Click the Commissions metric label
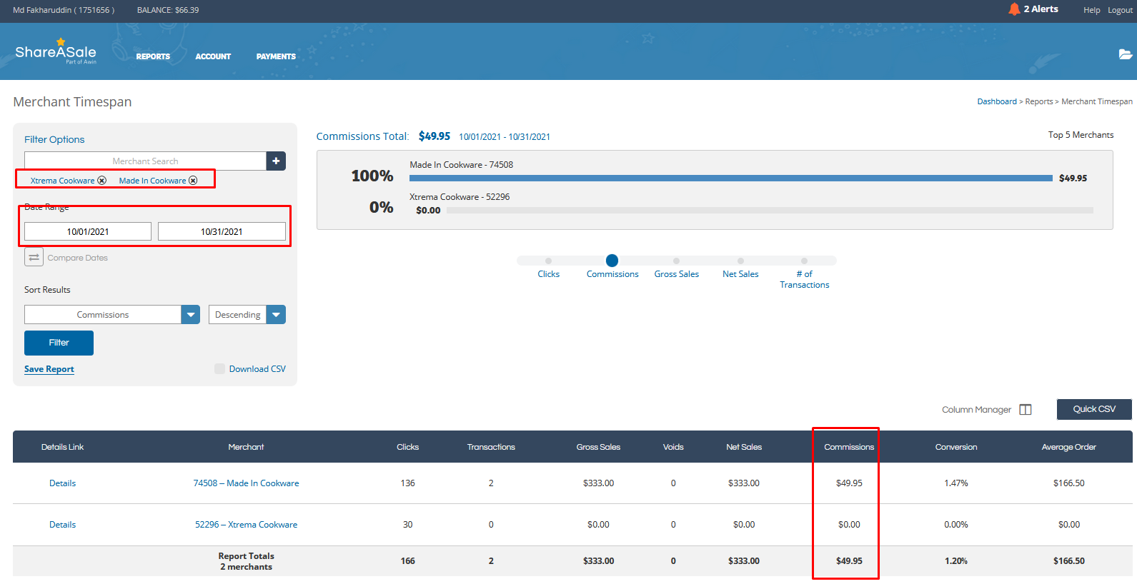Image resolution: width=1137 pixels, height=584 pixels. click(x=612, y=274)
